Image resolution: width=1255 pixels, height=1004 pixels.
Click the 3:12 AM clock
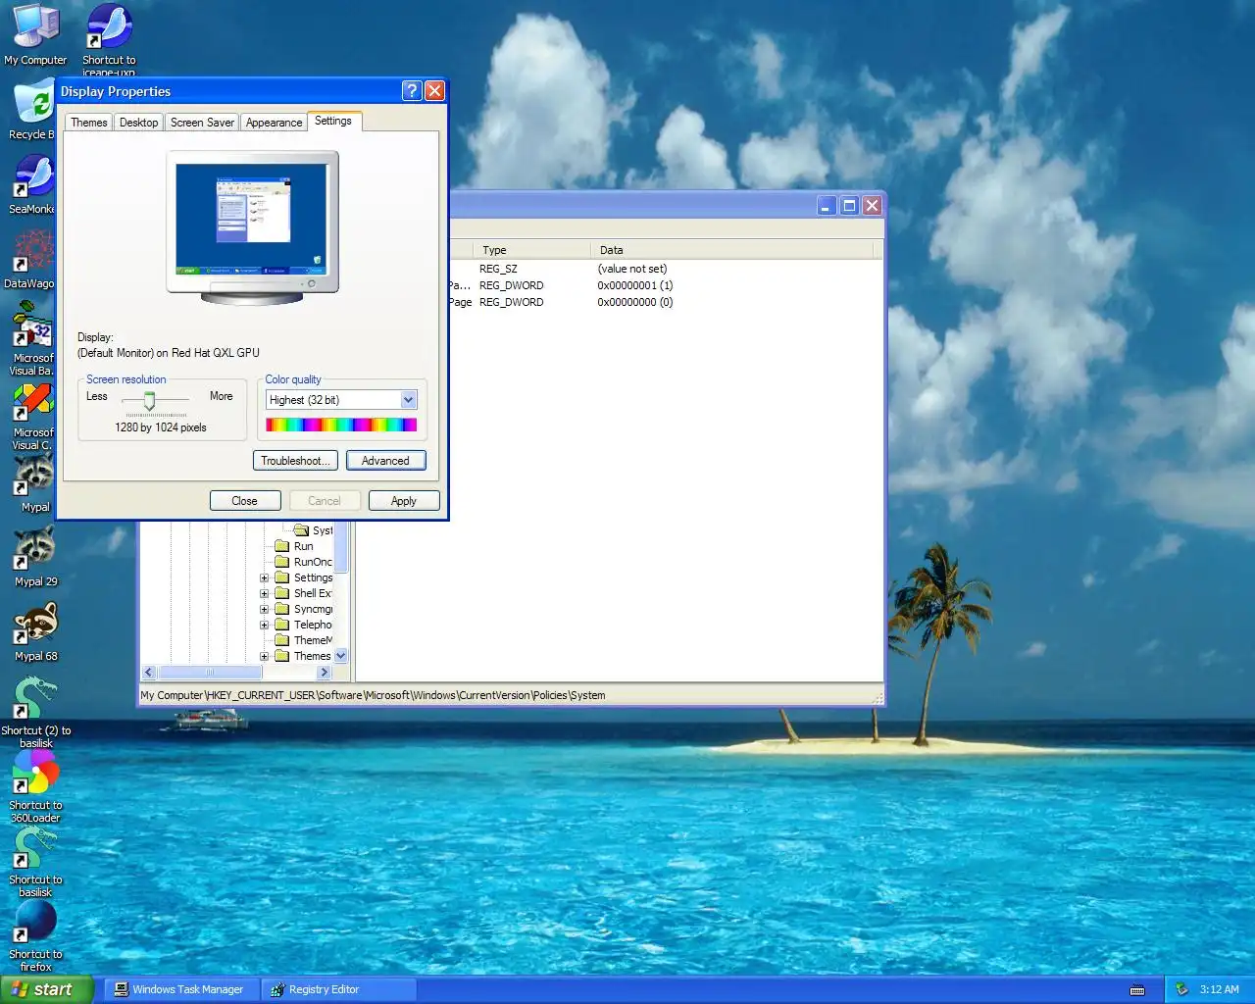1219,989
